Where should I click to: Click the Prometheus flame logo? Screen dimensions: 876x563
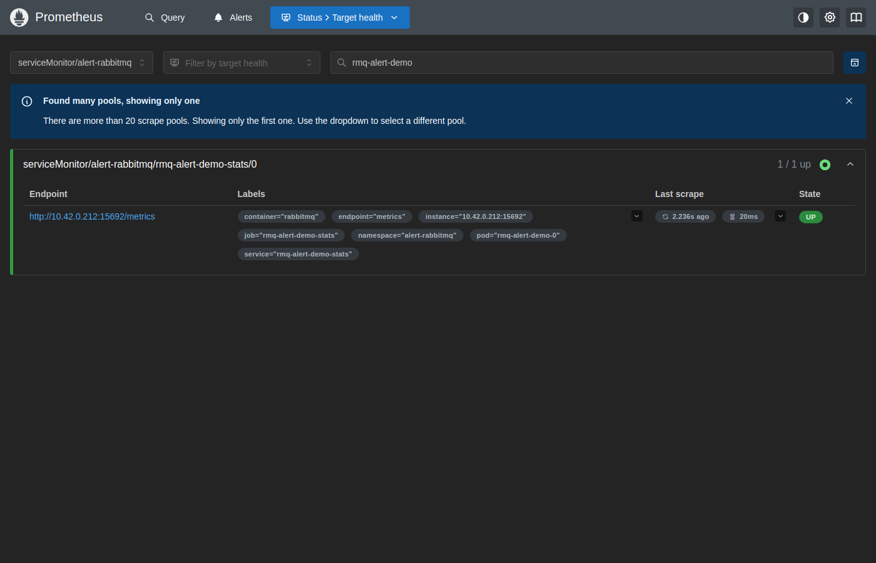tap(19, 18)
